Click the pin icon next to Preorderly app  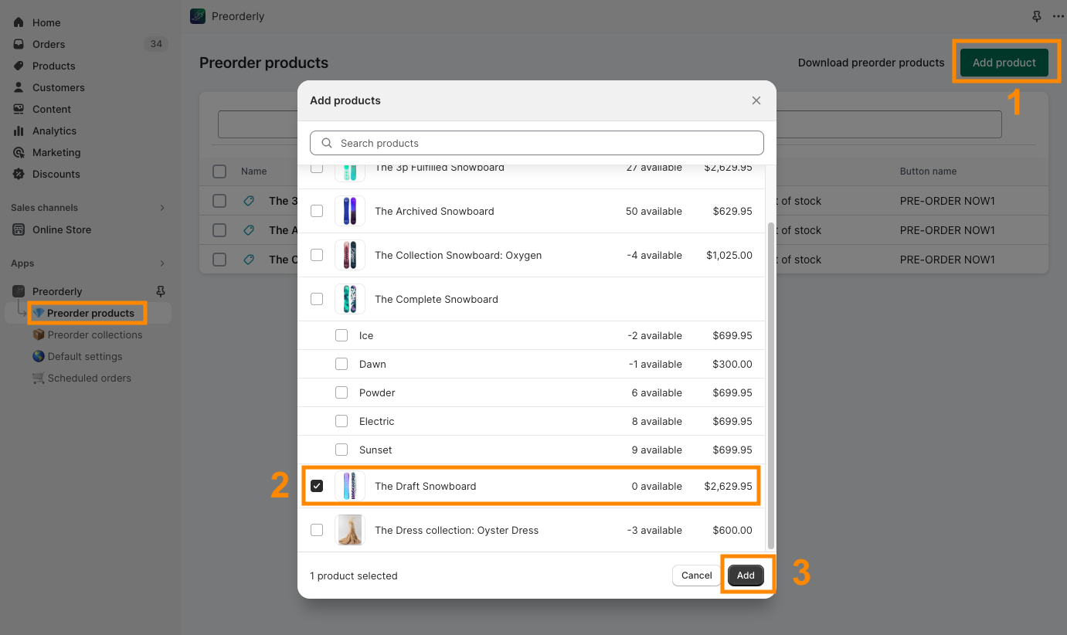(161, 291)
